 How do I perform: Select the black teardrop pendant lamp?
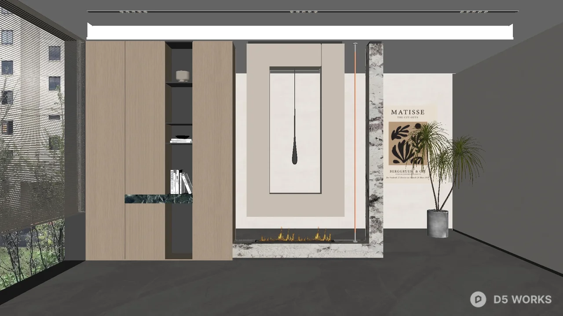click(x=295, y=117)
